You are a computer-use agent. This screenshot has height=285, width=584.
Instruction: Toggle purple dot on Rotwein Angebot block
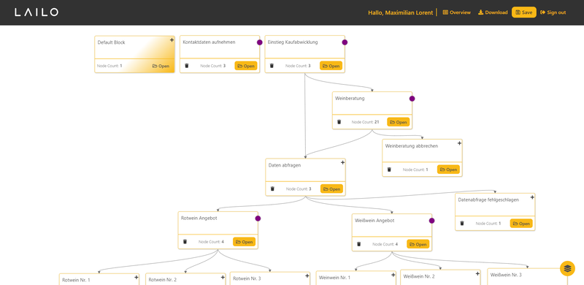point(258,218)
